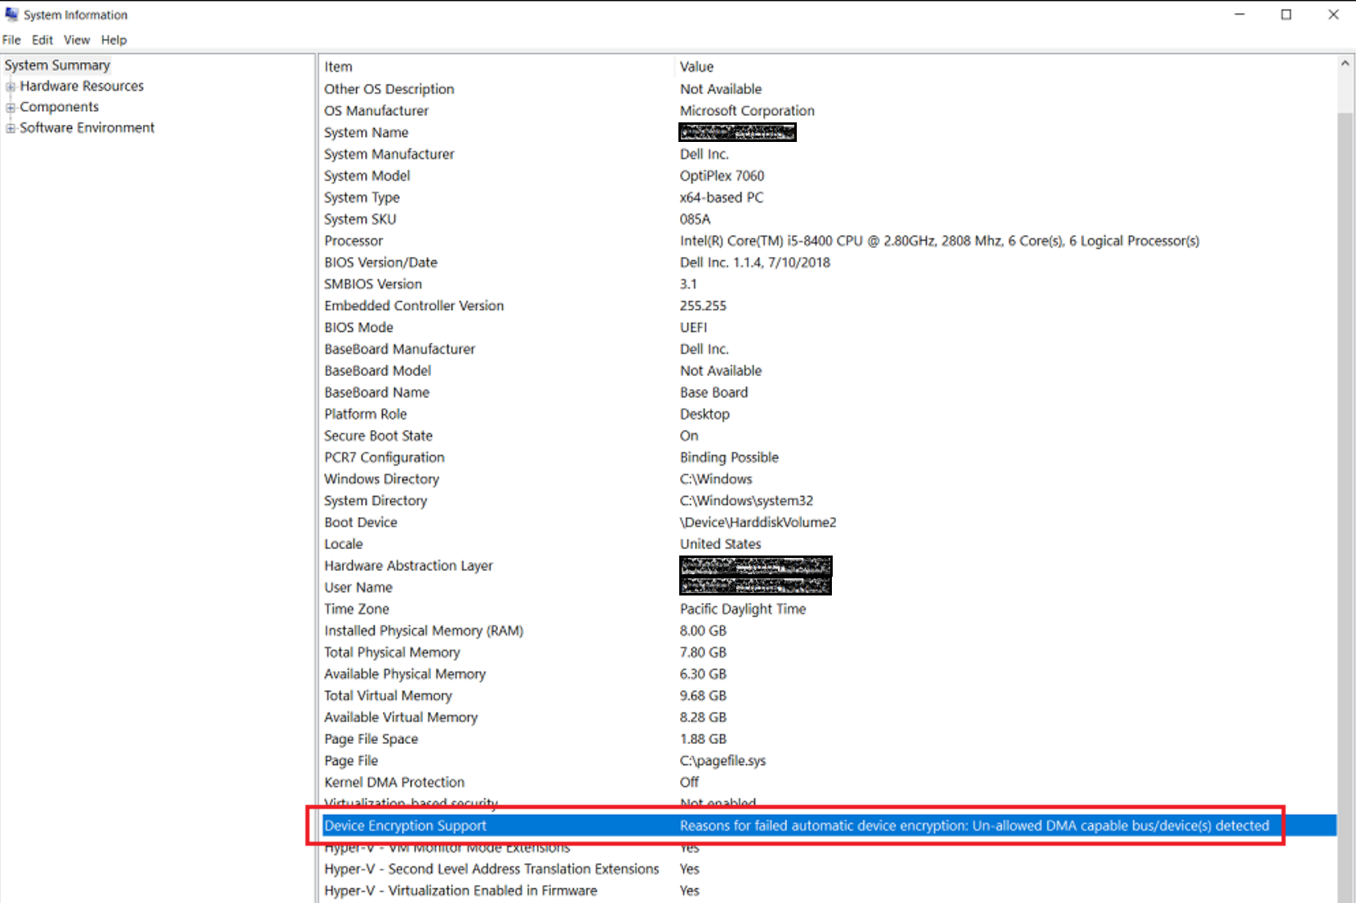Click the scrollbar up arrow
Image resolution: width=1356 pixels, height=903 pixels.
[x=1345, y=61]
